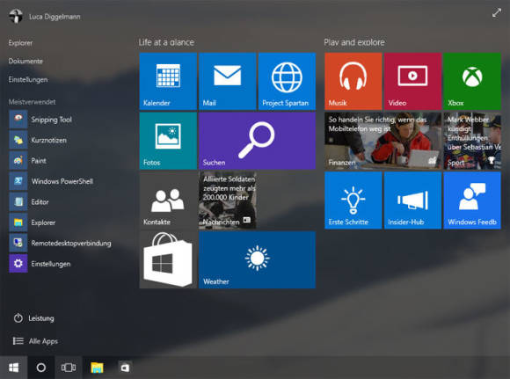Launch Remotedesktopverbindung
The width and height of the screenshot is (510, 379).
pos(61,243)
